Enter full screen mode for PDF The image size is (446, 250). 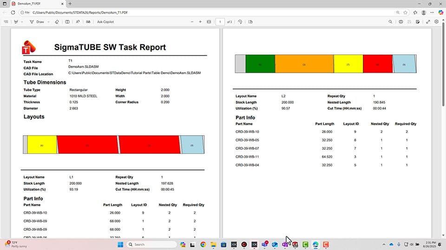[428, 22]
